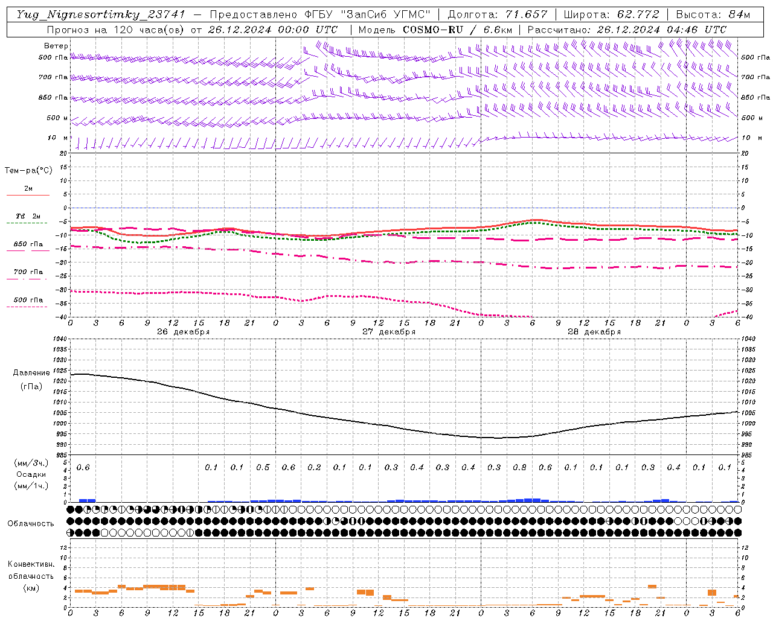Click the Рассчитано: 26.12.2024 04:46 UTC text
This screenshot has width=773, height=618.
[x=627, y=30]
